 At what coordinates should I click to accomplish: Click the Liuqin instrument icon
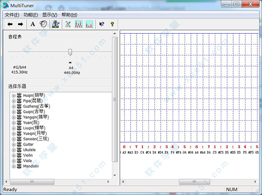tap(19, 128)
